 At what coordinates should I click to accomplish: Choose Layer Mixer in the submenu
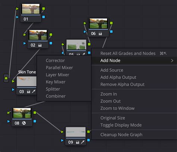[x=58, y=75]
